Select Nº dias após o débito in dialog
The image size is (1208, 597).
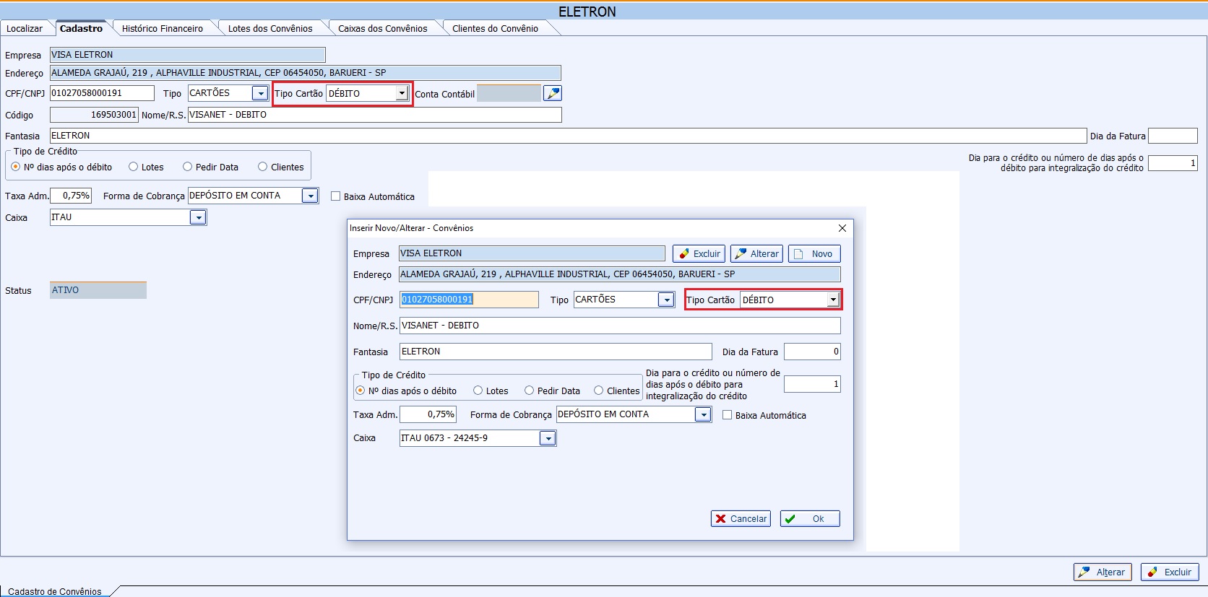pos(361,391)
